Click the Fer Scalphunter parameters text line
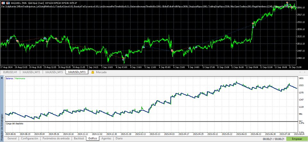The image size is (308, 142). point(148,6)
